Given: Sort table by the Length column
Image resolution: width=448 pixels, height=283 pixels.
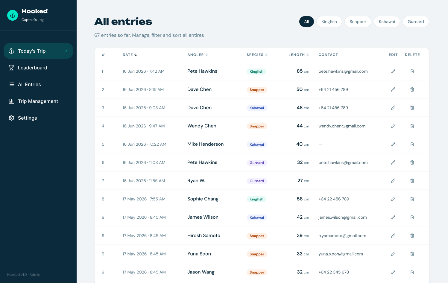Looking at the screenshot, I should coord(299,55).
